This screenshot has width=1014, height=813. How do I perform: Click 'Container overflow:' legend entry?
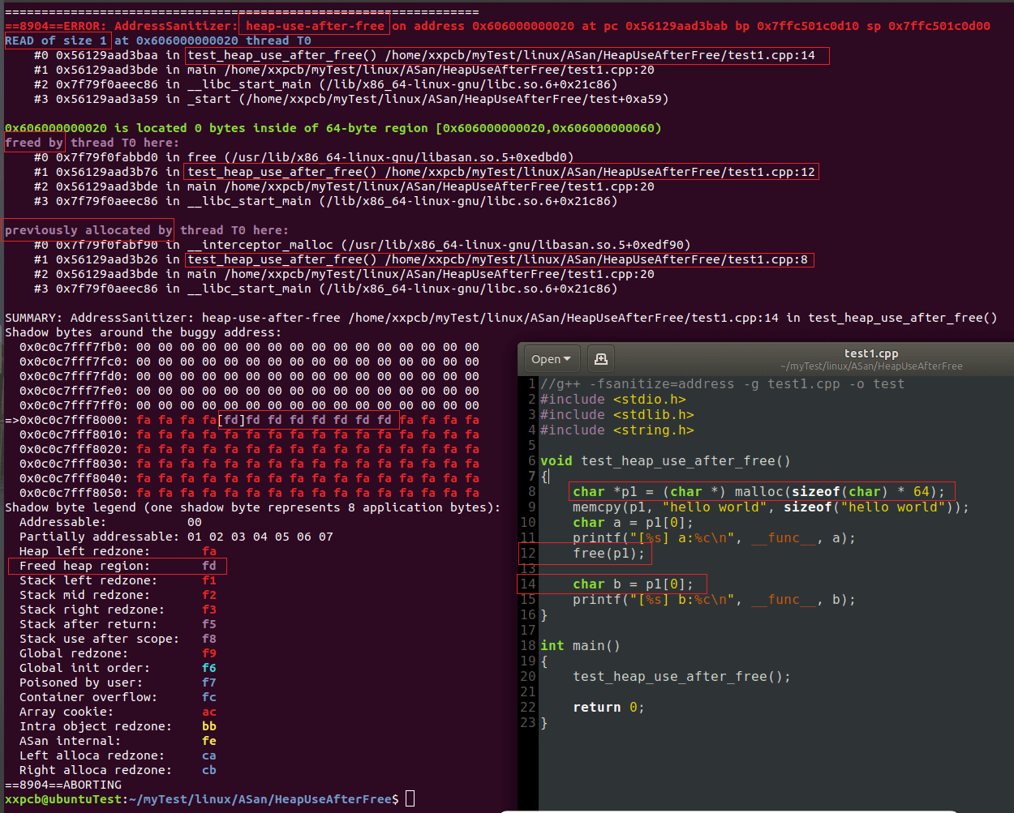click(118, 697)
